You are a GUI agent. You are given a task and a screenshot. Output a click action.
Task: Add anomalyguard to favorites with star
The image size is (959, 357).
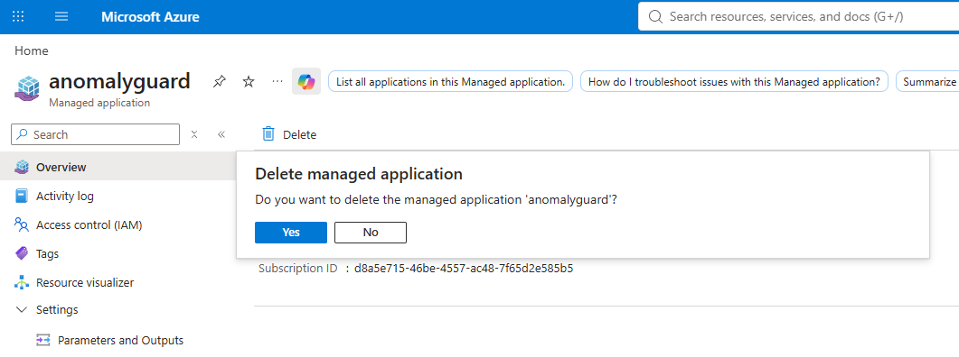(249, 81)
